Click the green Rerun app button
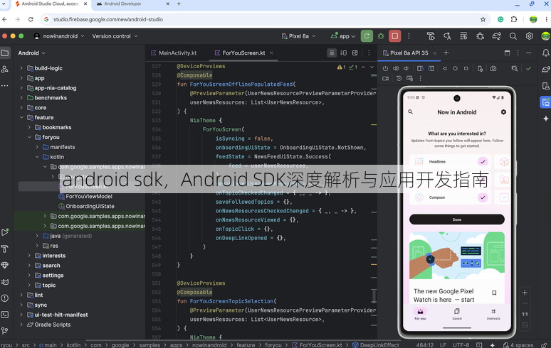The height and width of the screenshot is (348, 551). point(367,36)
